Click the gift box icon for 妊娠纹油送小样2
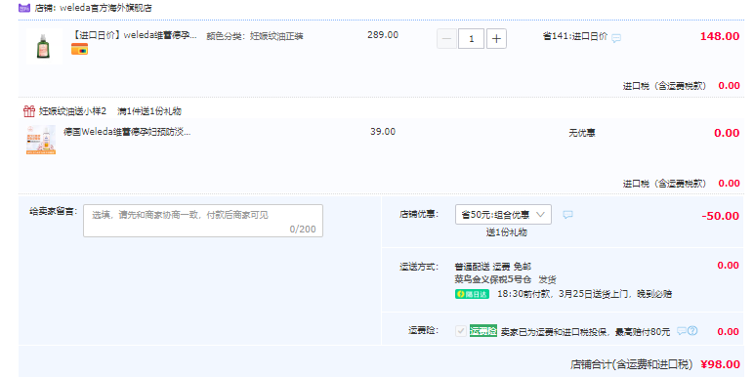This screenshot has height=377, width=754. click(29, 111)
